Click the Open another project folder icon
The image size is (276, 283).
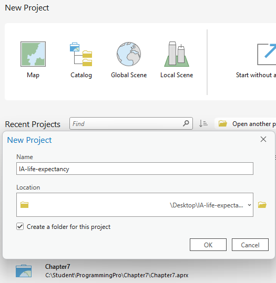223,123
